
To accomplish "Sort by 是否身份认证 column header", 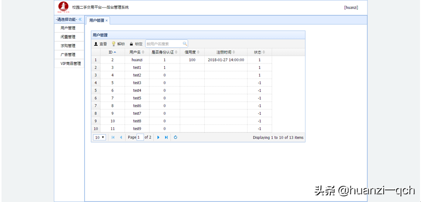I will tap(164, 52).
